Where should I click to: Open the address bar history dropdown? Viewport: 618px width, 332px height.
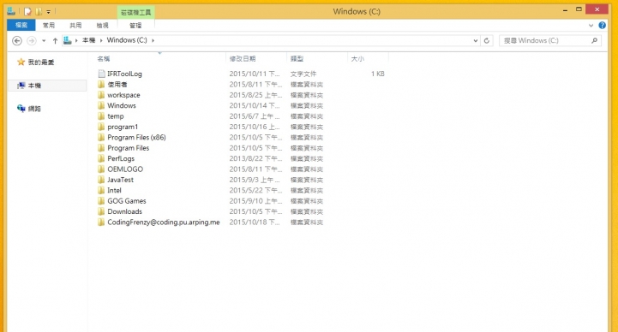pyautogui.click(x=476, y=40)
